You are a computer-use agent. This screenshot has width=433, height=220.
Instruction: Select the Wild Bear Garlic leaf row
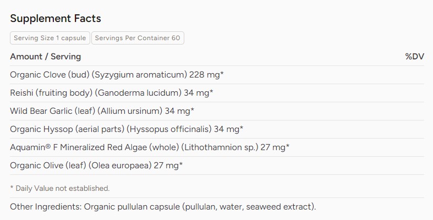217,111
